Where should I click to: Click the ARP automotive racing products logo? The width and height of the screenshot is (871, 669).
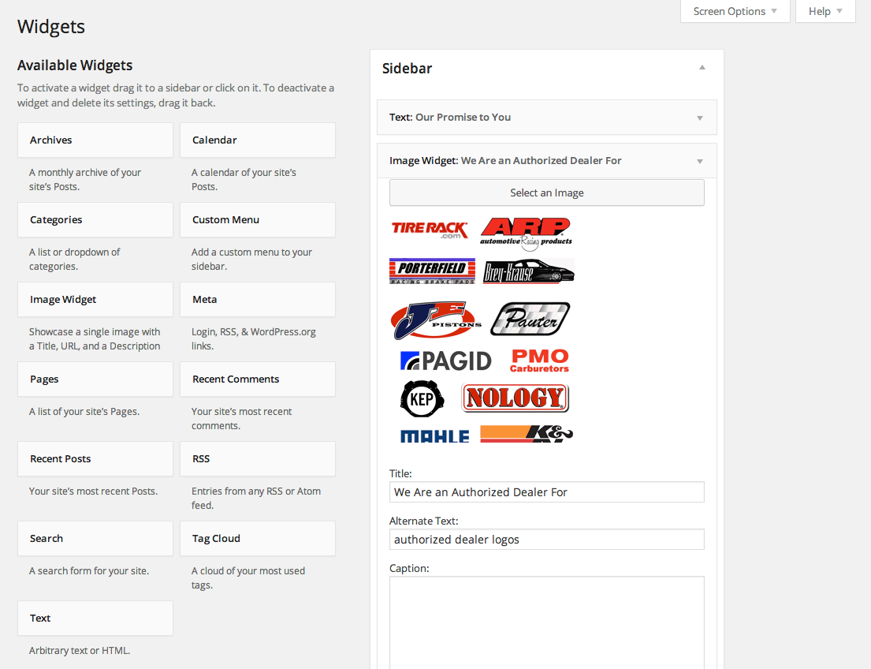526,231
